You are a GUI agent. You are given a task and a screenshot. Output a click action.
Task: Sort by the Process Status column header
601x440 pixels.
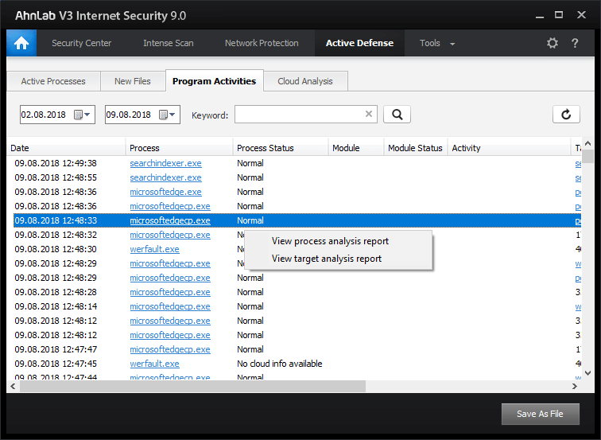266,148
